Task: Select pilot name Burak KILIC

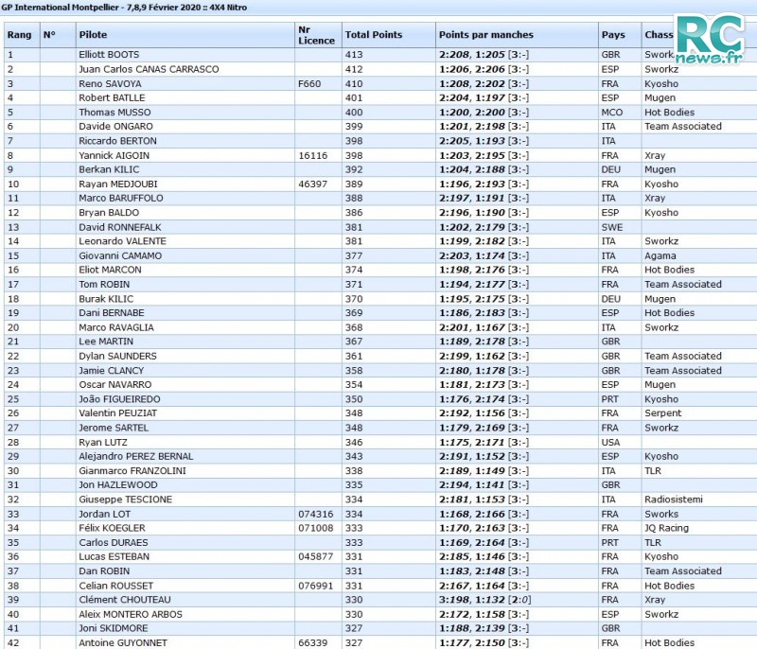Action: coord(106,299)
